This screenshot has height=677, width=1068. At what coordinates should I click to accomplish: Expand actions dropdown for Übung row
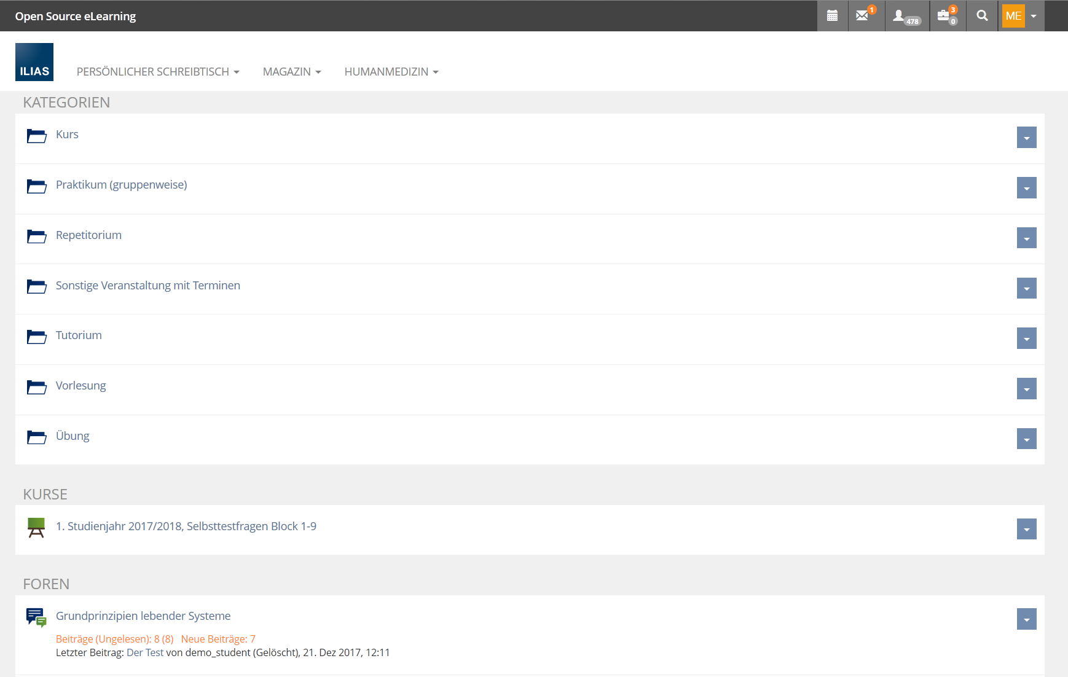click(x=1026, y=439)
